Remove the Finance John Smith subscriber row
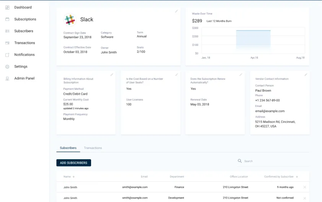The image size is (322, 202). [304, 187]
